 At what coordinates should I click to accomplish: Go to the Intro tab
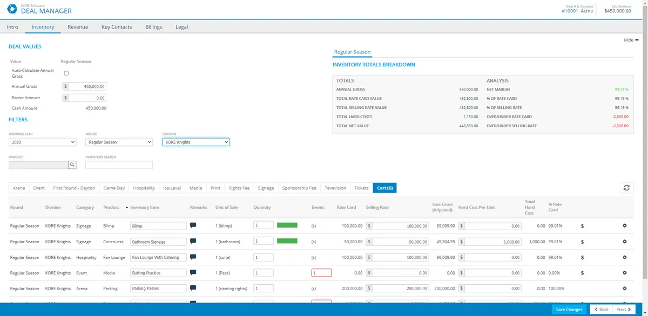(x=12, y=27)
